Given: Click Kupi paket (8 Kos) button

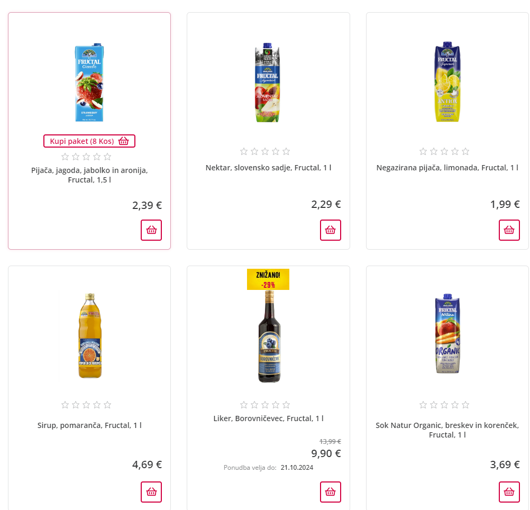Looking at the screenshot, I should (x=89, y=141).
